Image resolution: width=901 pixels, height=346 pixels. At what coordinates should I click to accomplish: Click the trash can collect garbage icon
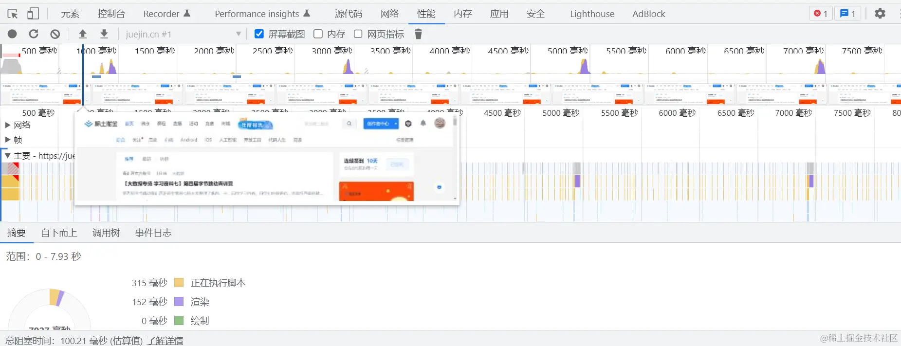418,34
